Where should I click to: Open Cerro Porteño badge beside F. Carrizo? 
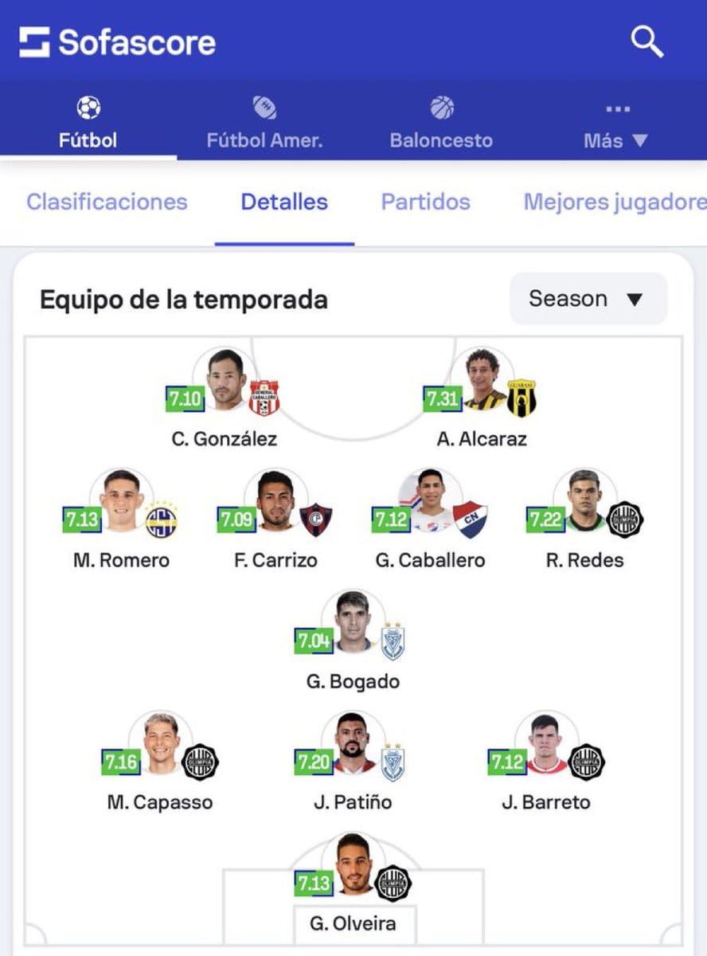[x=316, y=520]
